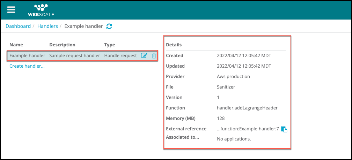Click the 'Sample request handler' description cell

point(74,55)
